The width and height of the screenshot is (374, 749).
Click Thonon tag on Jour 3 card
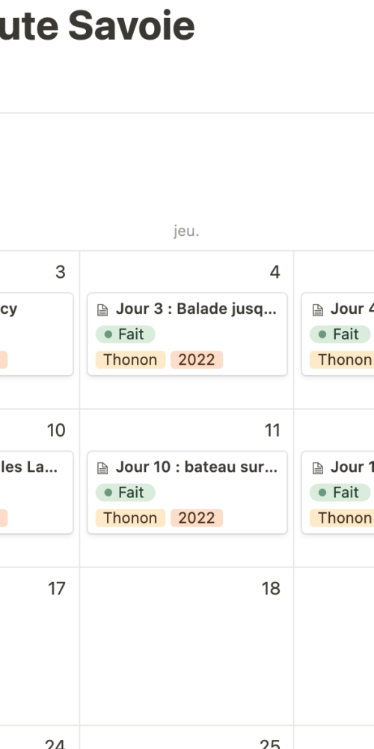click(130, 360)
